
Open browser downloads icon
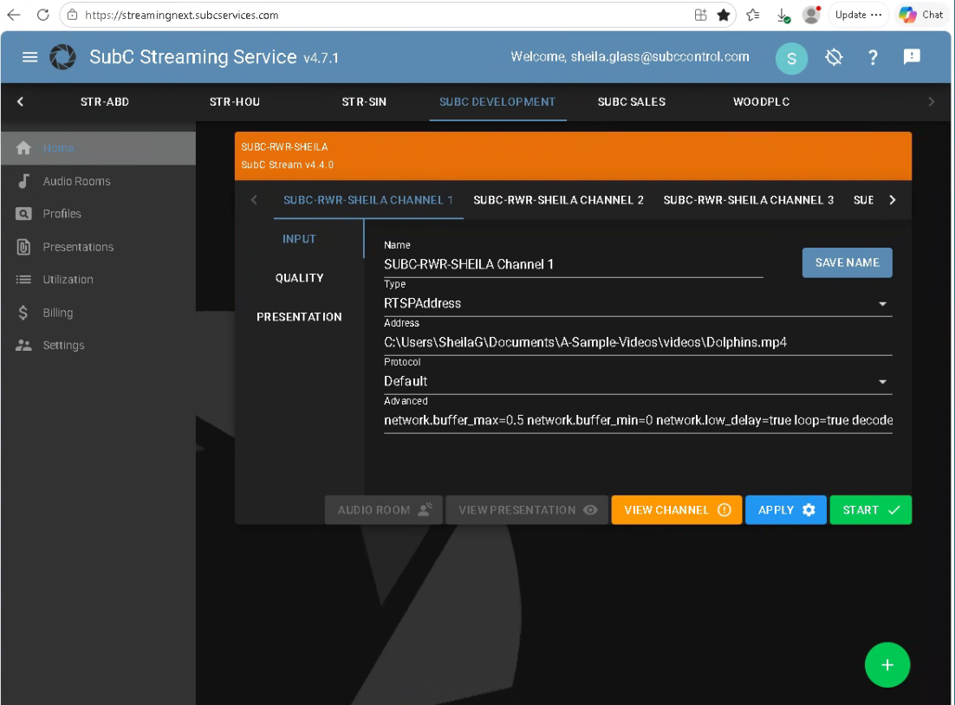coord(783,16)
